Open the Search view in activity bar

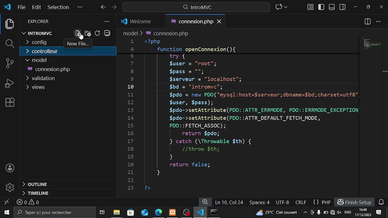10,44
